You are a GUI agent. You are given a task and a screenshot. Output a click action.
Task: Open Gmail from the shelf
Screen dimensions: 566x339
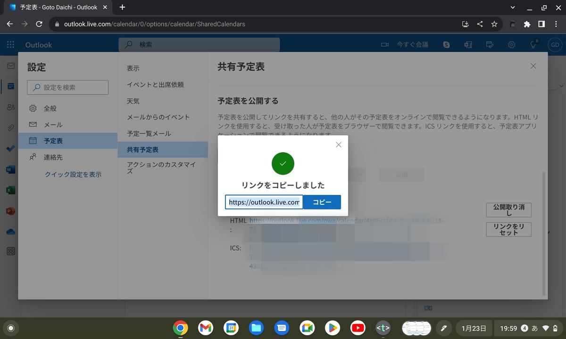tap(206, 328)
